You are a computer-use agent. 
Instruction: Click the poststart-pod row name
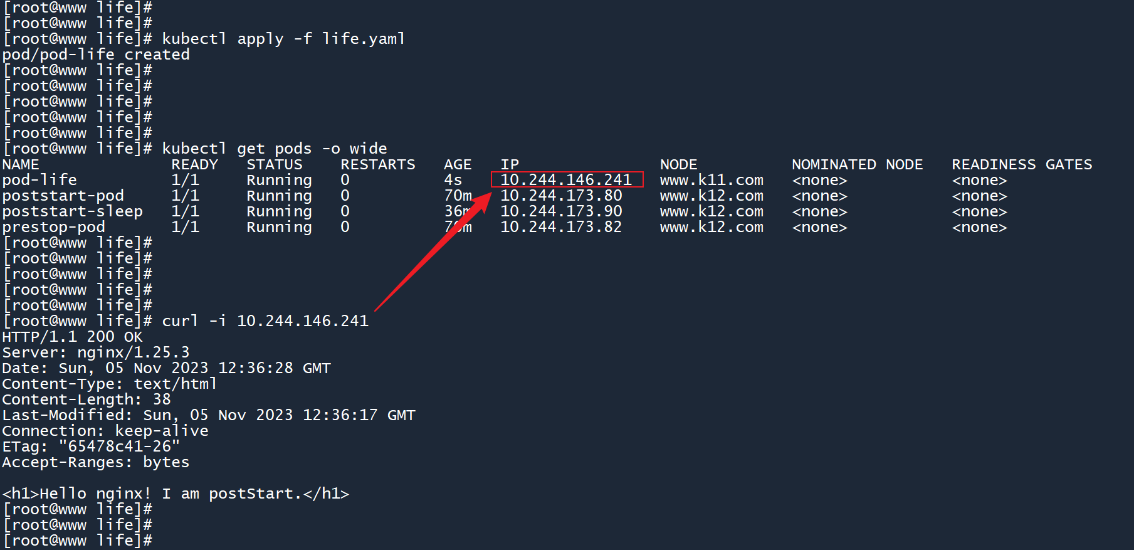(x=63, y=196)
